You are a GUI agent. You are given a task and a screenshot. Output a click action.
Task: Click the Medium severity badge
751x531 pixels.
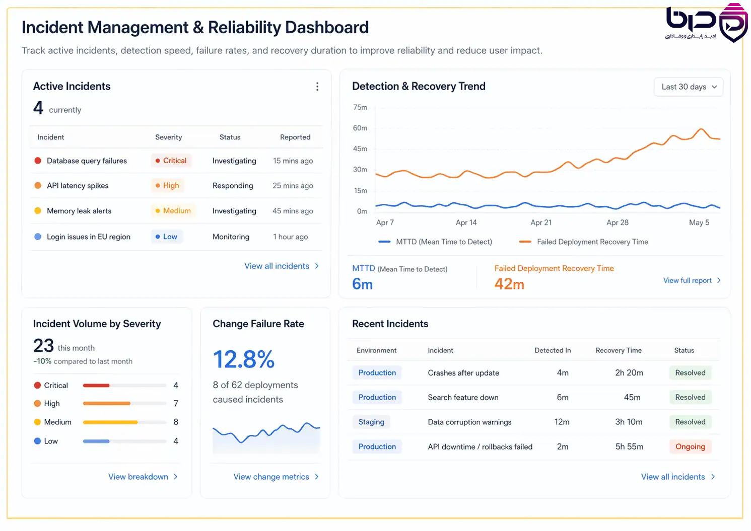click(173, 210)
